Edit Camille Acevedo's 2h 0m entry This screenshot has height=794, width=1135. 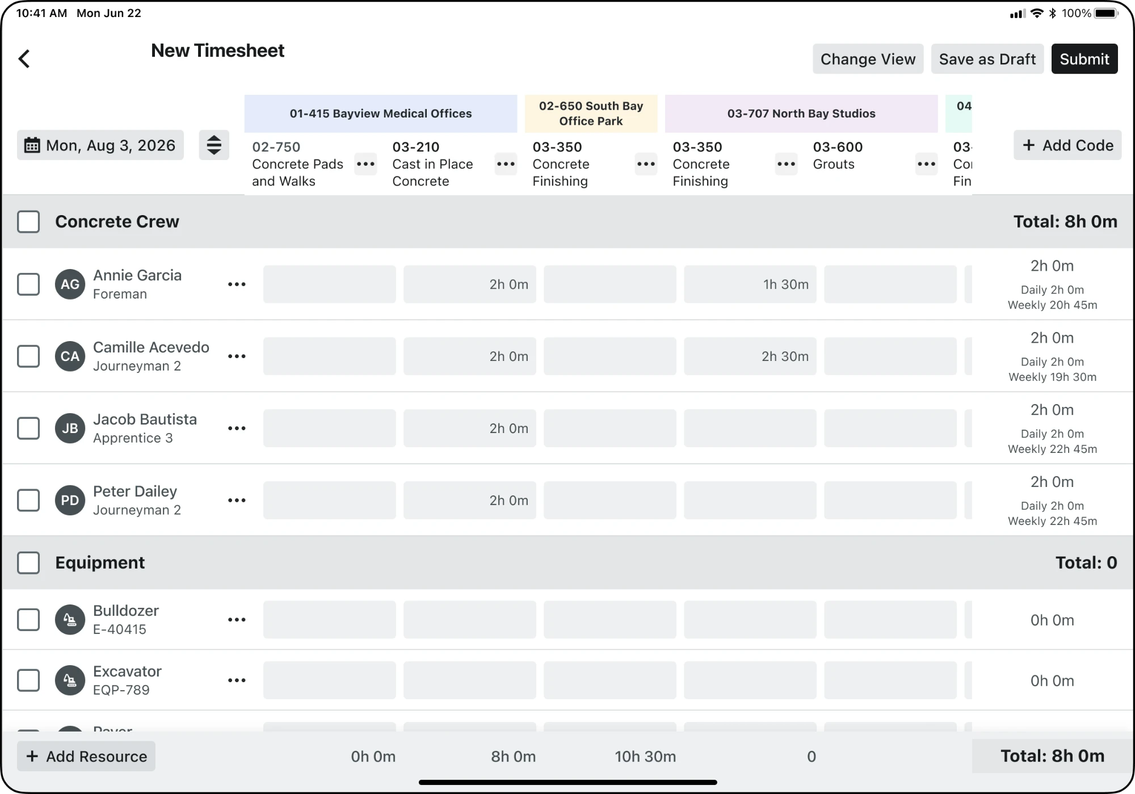pyautogui.click(x=470, y=356)
